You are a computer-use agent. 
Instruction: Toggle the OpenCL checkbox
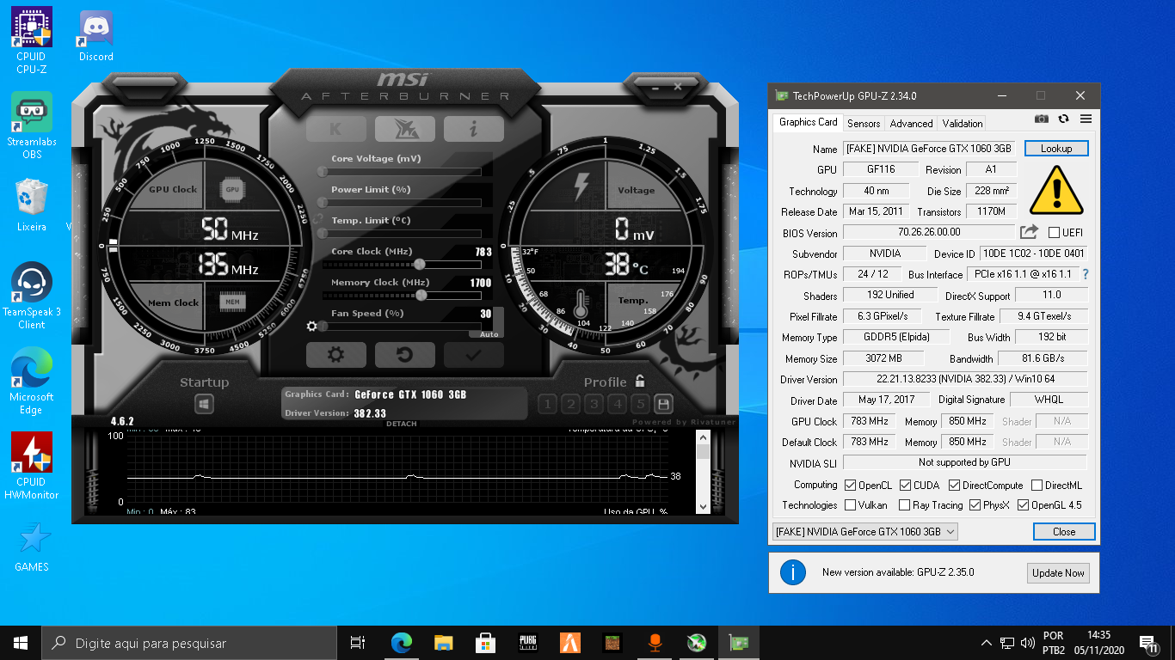click(x=850, y=486)
